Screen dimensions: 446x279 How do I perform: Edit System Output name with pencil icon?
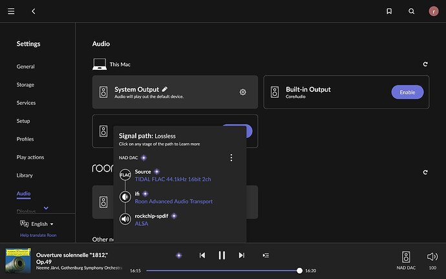click(165, 89)
